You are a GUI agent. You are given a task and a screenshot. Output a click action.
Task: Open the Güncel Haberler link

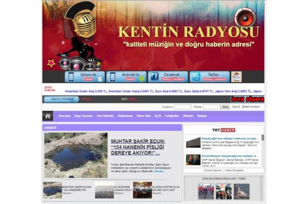(x=213, y=170)
